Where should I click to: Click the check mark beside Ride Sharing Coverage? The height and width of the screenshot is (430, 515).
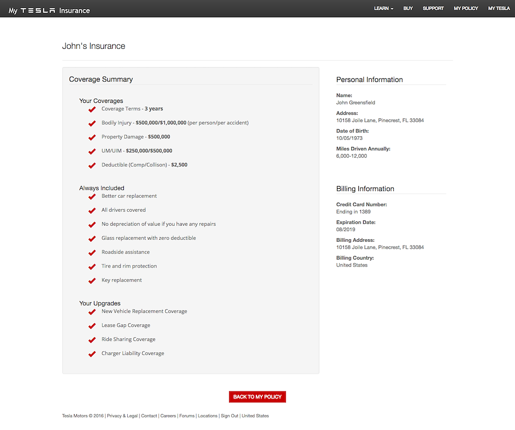tap(92, 340)
